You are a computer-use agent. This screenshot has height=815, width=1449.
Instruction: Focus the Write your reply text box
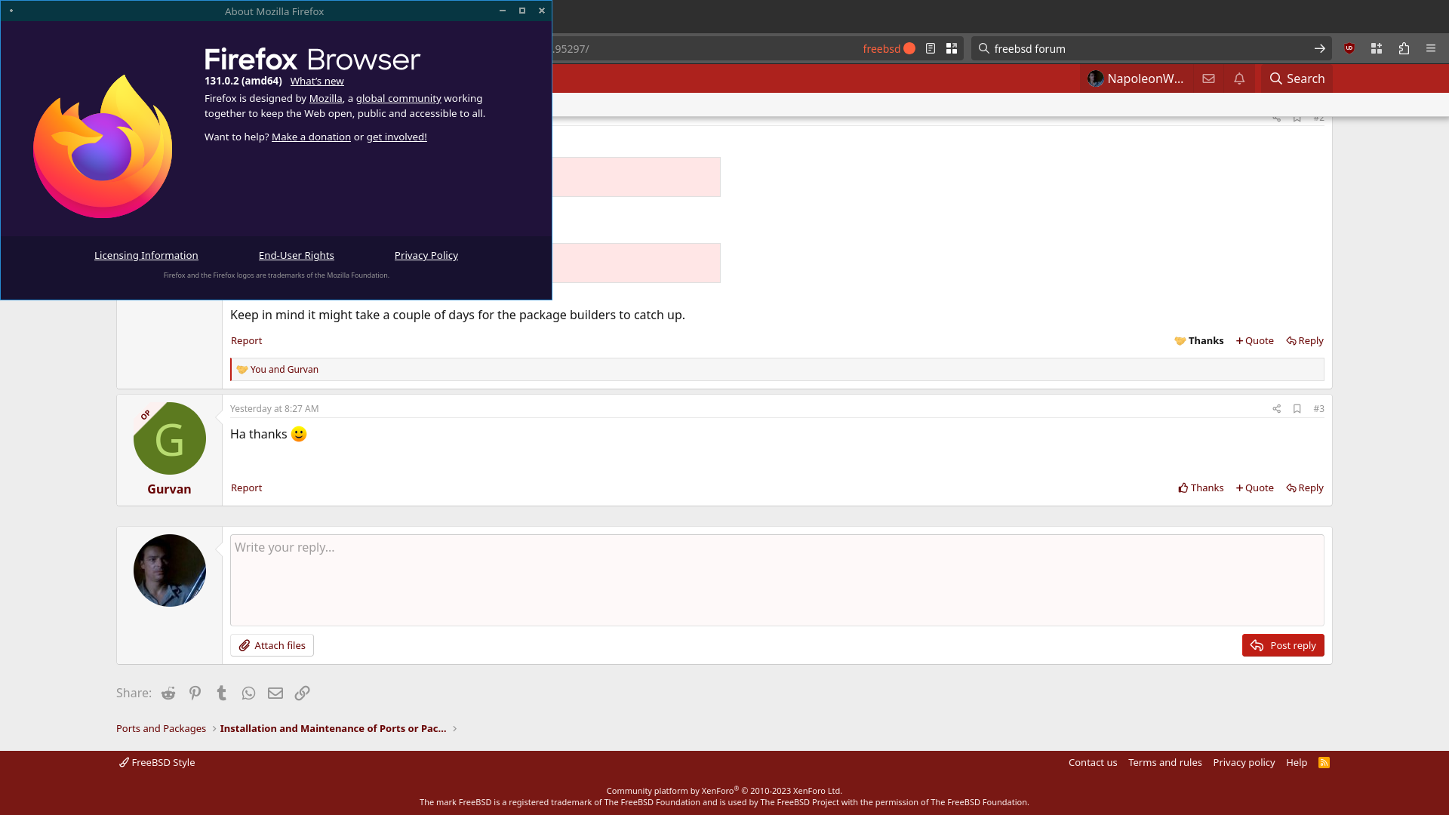[777, 580]
